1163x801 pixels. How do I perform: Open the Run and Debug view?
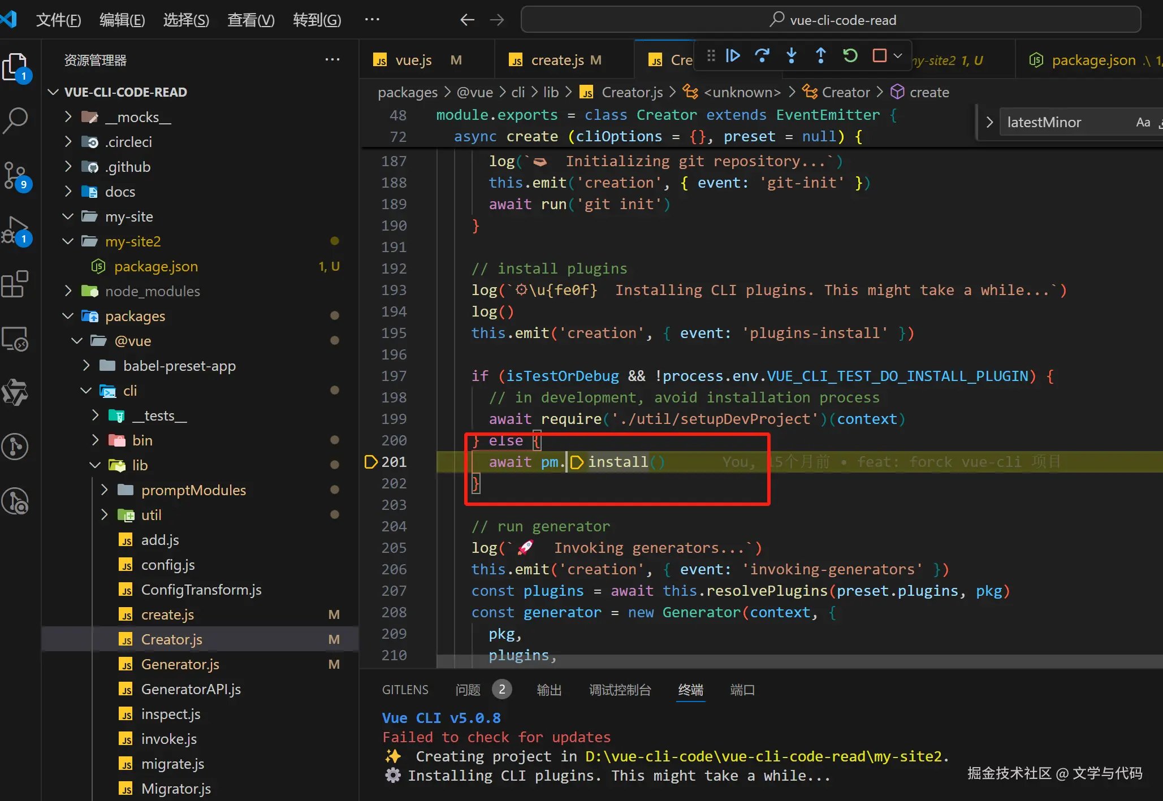(16, 230)
